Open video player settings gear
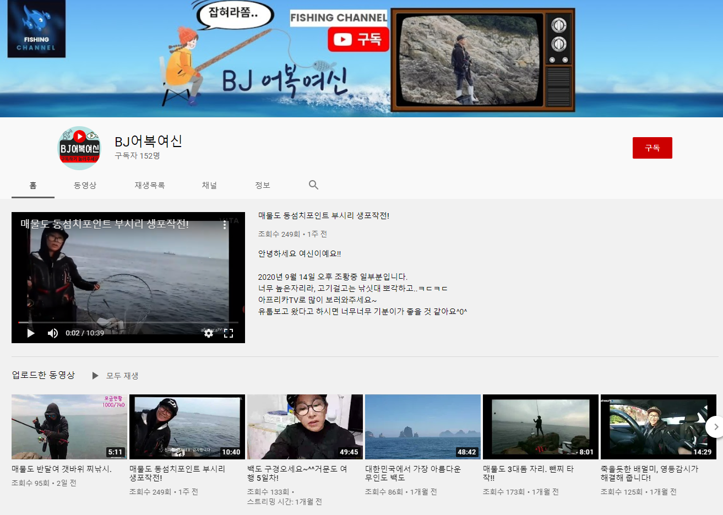Viewport: 723px width, 515px height. tap(209, 333)
